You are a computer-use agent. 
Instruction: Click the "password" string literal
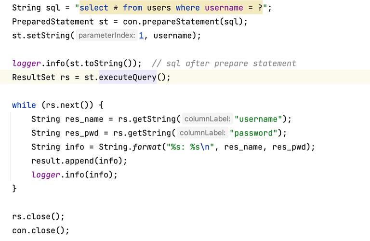pos(253,133)
